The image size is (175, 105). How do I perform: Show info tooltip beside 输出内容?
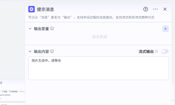pos(52,51)
